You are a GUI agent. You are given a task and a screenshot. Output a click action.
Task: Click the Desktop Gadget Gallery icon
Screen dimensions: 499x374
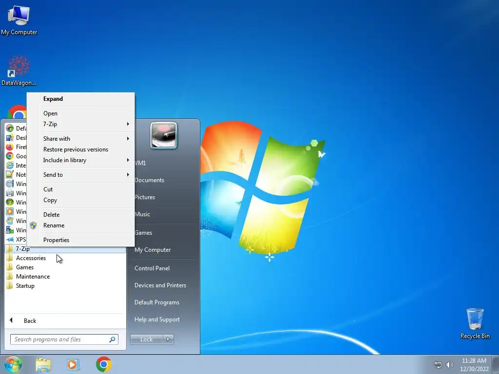click(10, 137)
